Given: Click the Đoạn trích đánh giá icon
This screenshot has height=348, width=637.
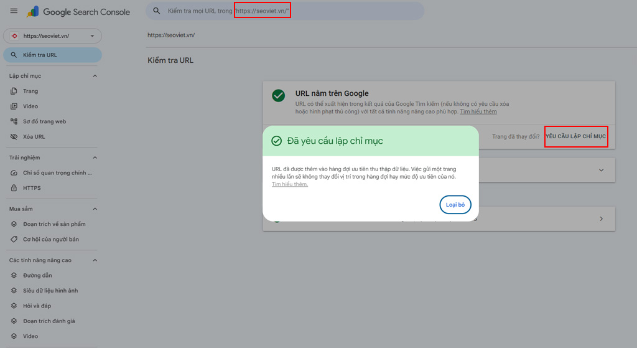Looking at the screenshot, I should [x=14, y=321].
